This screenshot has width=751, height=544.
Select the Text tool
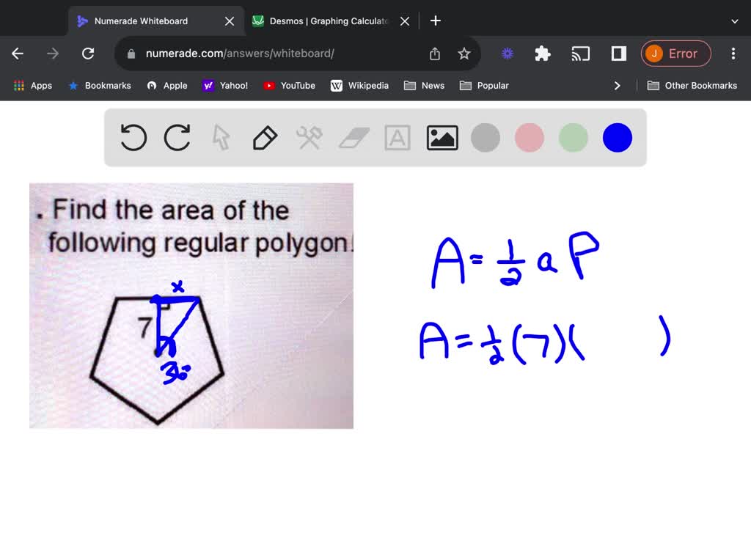click(x=397, y=137)
